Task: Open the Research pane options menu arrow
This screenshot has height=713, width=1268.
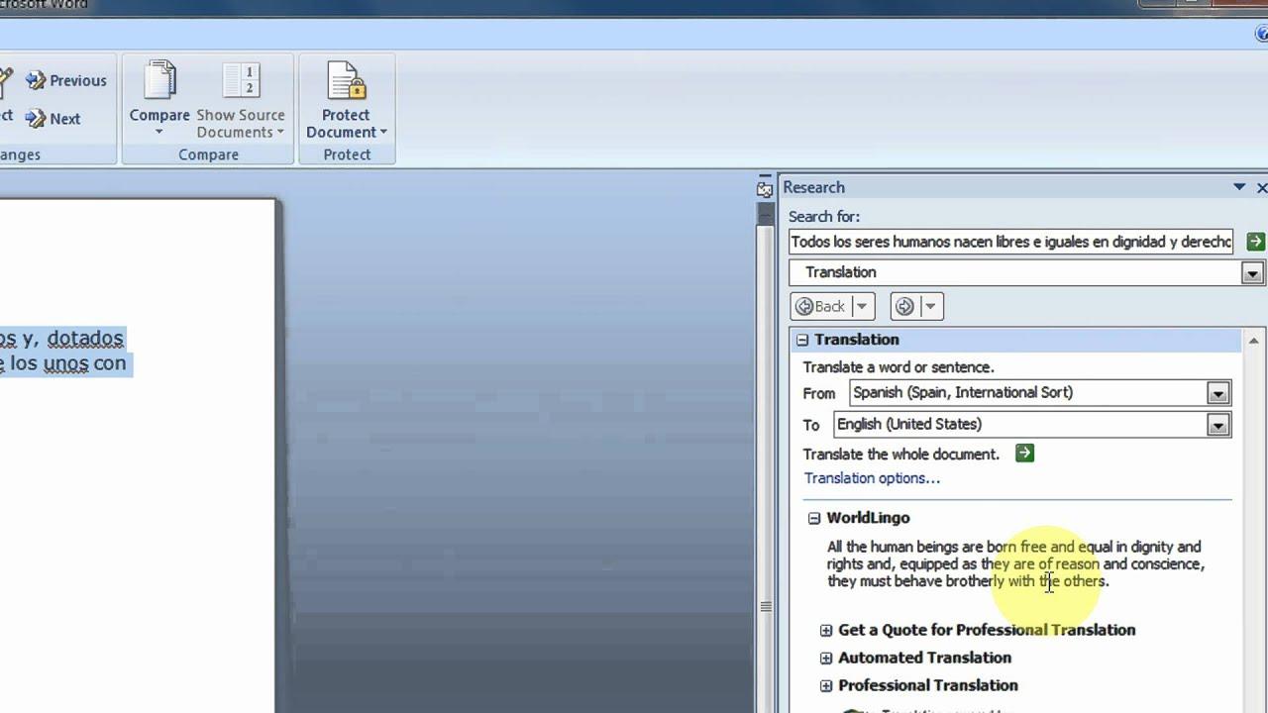Action: [1239, 187]
